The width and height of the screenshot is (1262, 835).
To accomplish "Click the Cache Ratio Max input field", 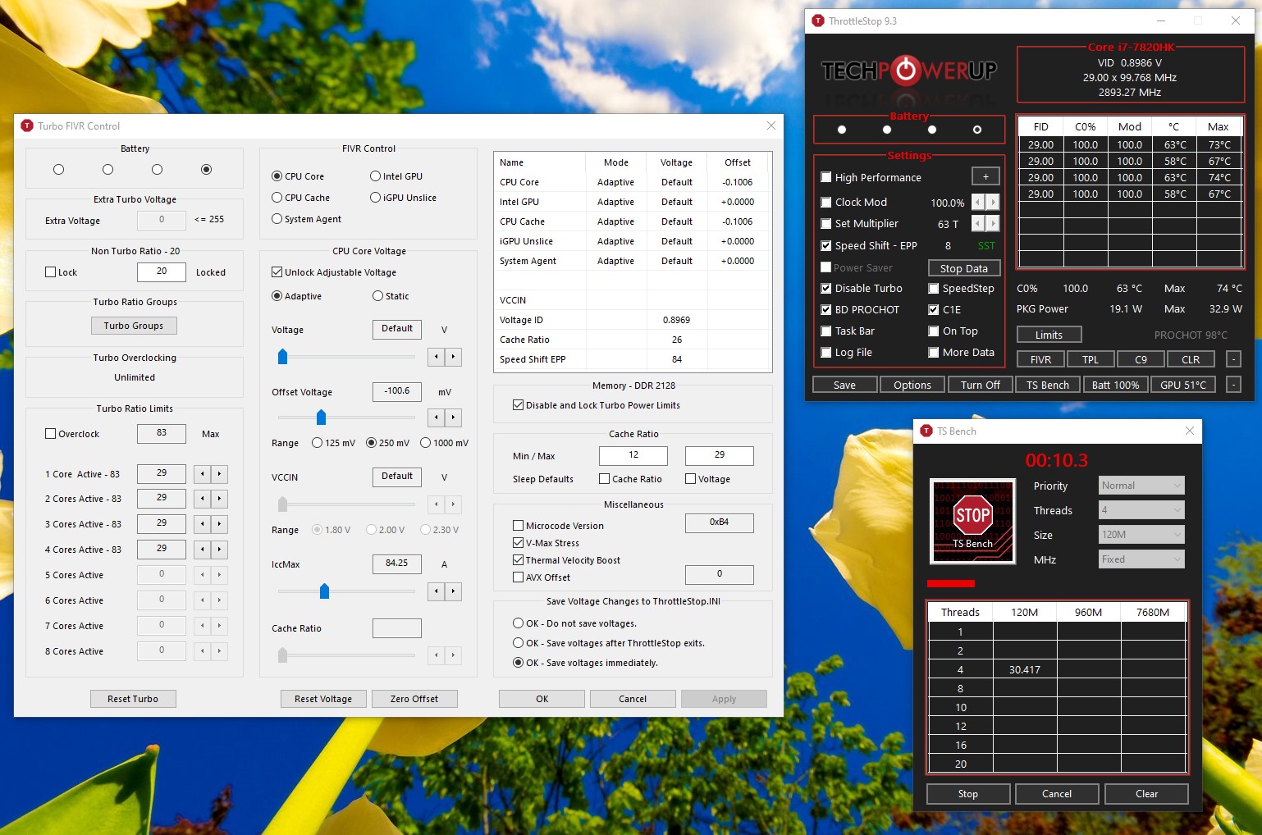I will pos(719,455).
